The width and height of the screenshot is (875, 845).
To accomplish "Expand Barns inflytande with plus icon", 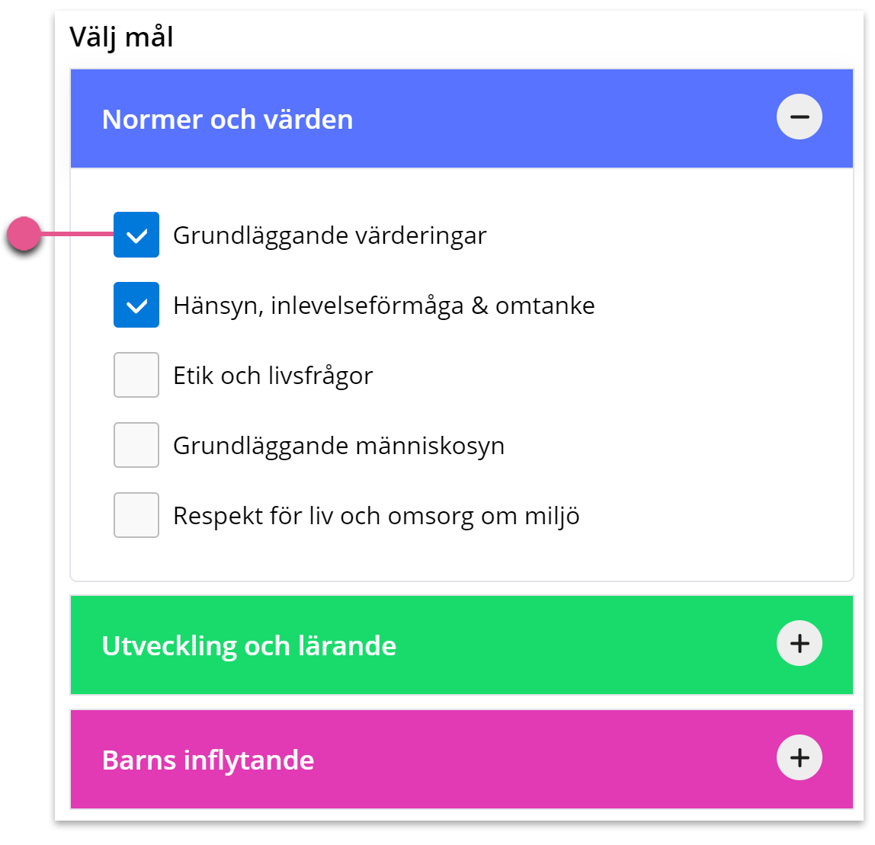I will click(x=799, y=757).
